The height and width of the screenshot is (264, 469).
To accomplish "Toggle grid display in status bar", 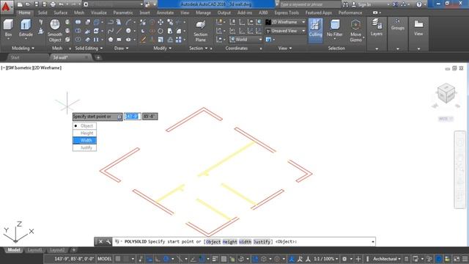I will click(118, 259).
